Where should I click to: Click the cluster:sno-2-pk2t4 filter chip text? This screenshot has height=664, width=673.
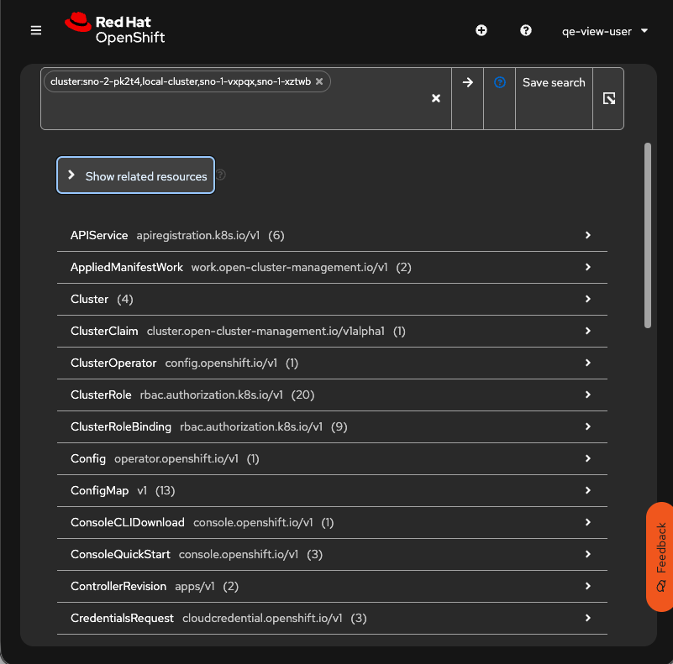coord(181,81)
